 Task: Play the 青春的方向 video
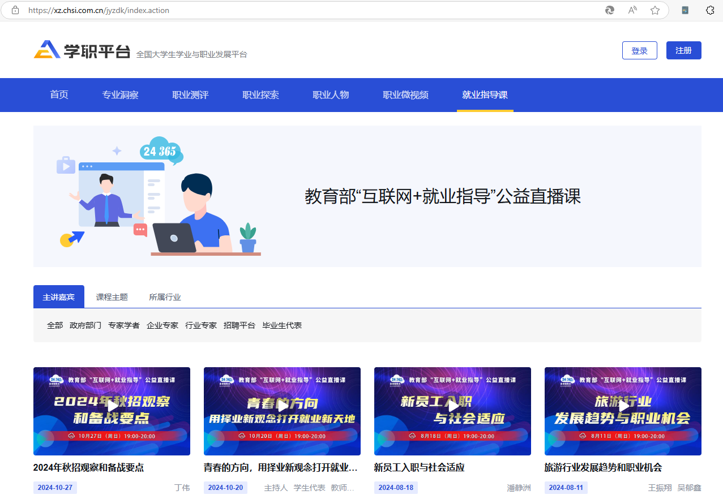(x=282, y=406)
